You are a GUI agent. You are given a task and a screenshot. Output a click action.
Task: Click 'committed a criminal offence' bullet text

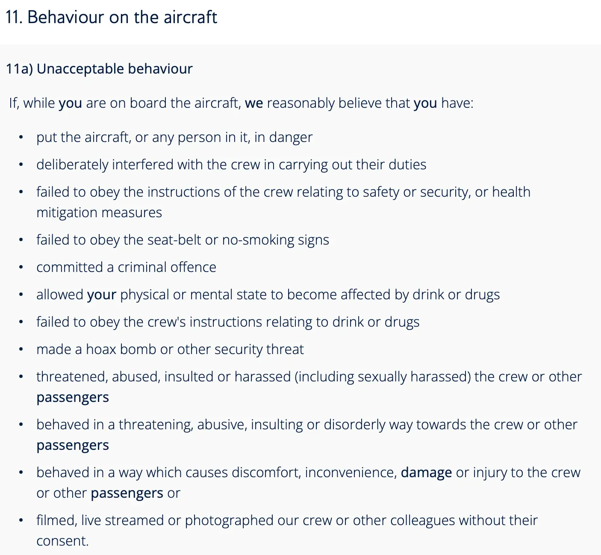tap(126, 267)
